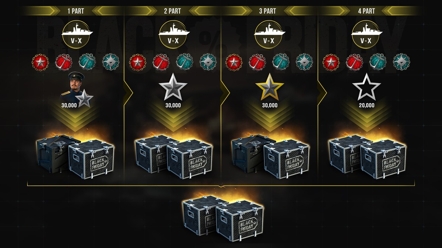Click the teal diamond medallion in Part 4
Image resolution: width=442 pixels, height=248 pixels.
(x=401, y=62)
